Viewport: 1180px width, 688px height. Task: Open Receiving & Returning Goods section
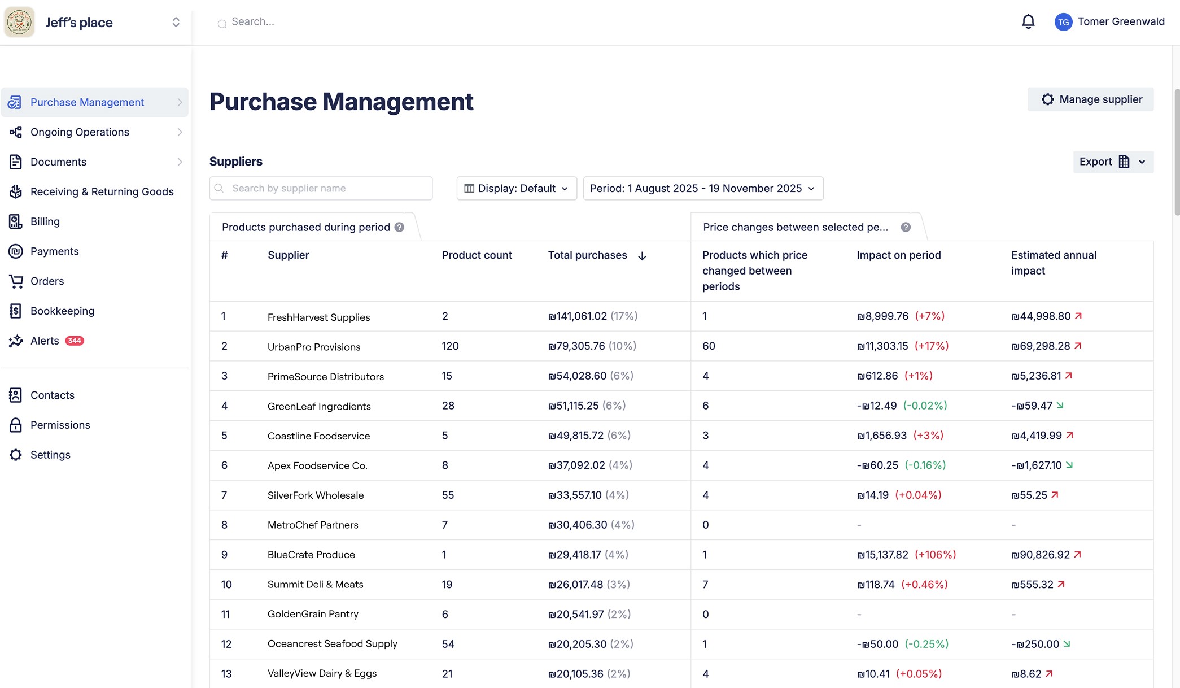(102, 191)
